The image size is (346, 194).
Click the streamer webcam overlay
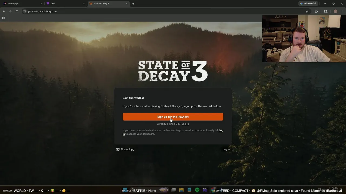point(304,39)
